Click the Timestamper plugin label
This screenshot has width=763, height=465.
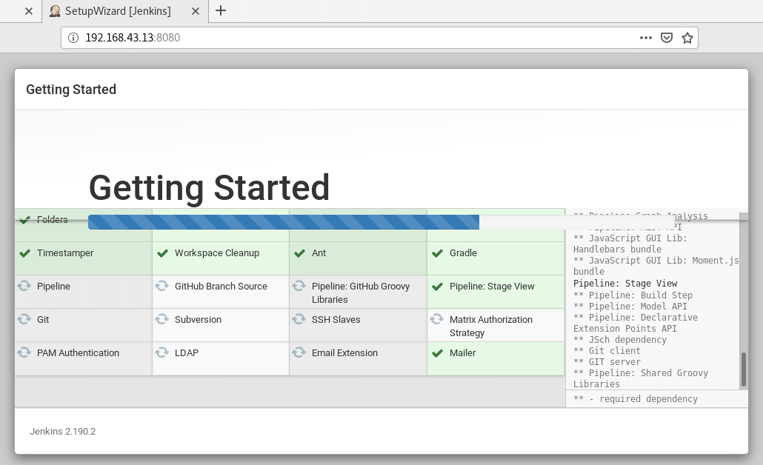65,253
